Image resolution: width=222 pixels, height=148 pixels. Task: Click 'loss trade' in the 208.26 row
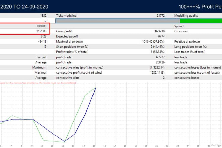click(181, 62)
